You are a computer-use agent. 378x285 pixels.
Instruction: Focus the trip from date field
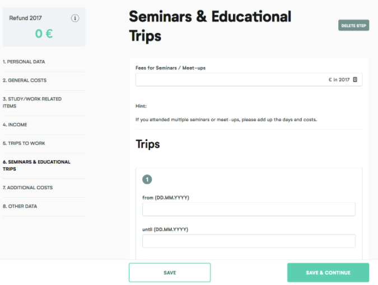[x=249, y=209]
